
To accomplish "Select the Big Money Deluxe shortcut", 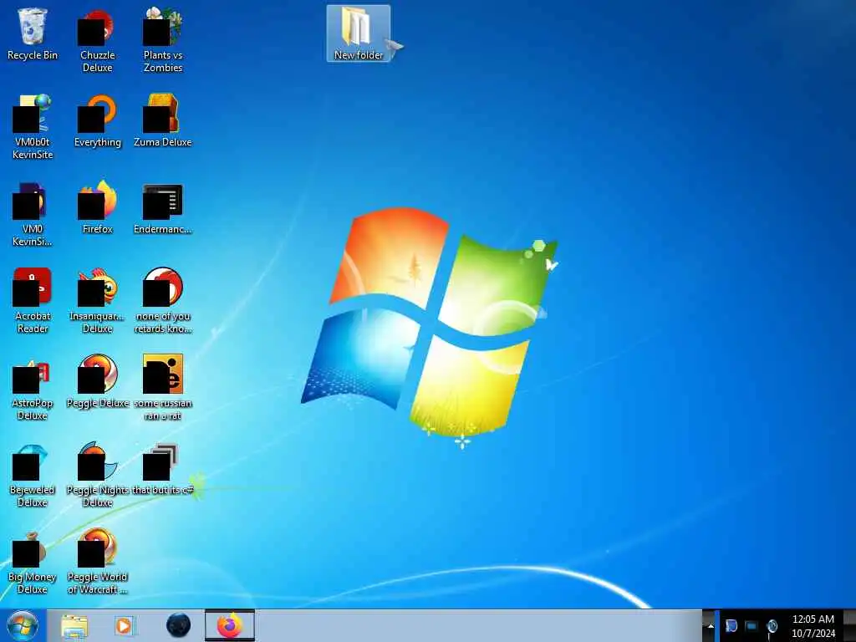I will [x=33, y=562].
